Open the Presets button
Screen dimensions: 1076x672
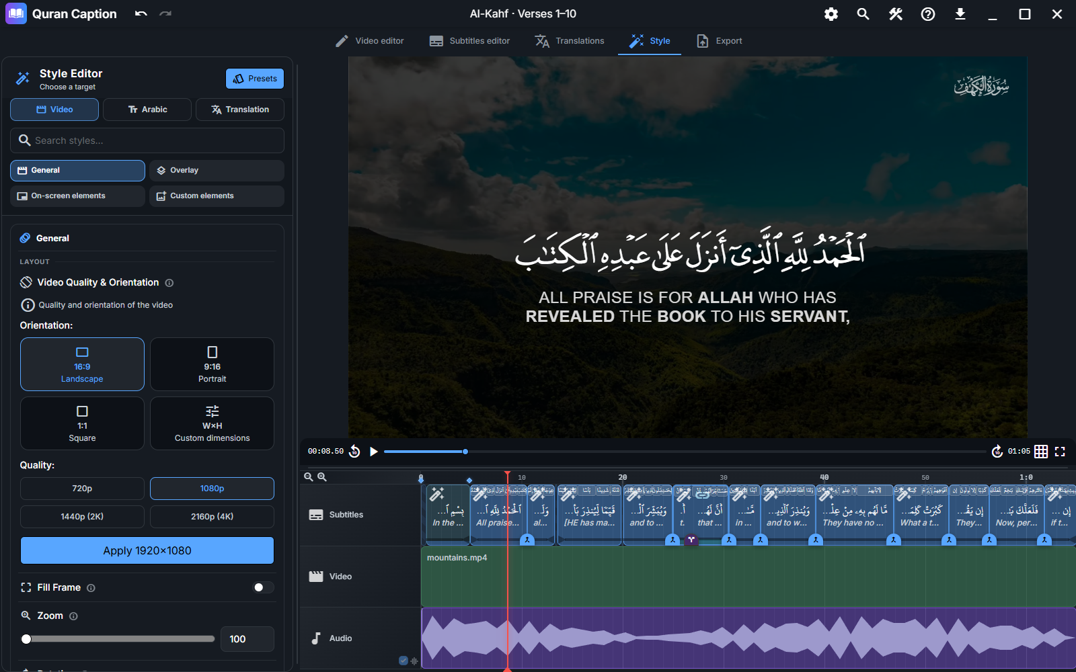tap(255, 79)
